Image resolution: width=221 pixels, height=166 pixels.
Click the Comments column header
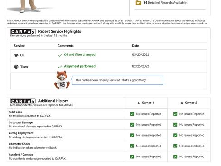click(66, 46)
